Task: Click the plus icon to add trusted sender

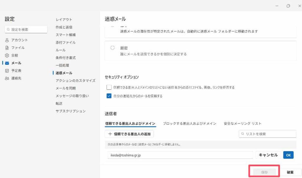Action: [110, 134]
